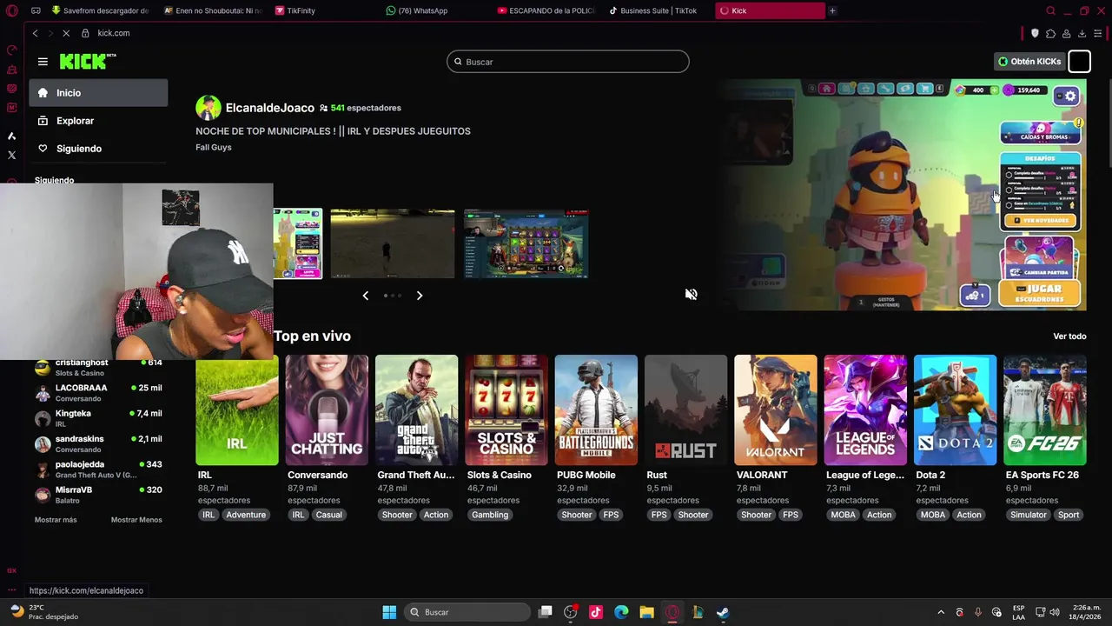
Task: Open the Dota 2 category card
Action: pyautogui.click(x=956, y=410)
